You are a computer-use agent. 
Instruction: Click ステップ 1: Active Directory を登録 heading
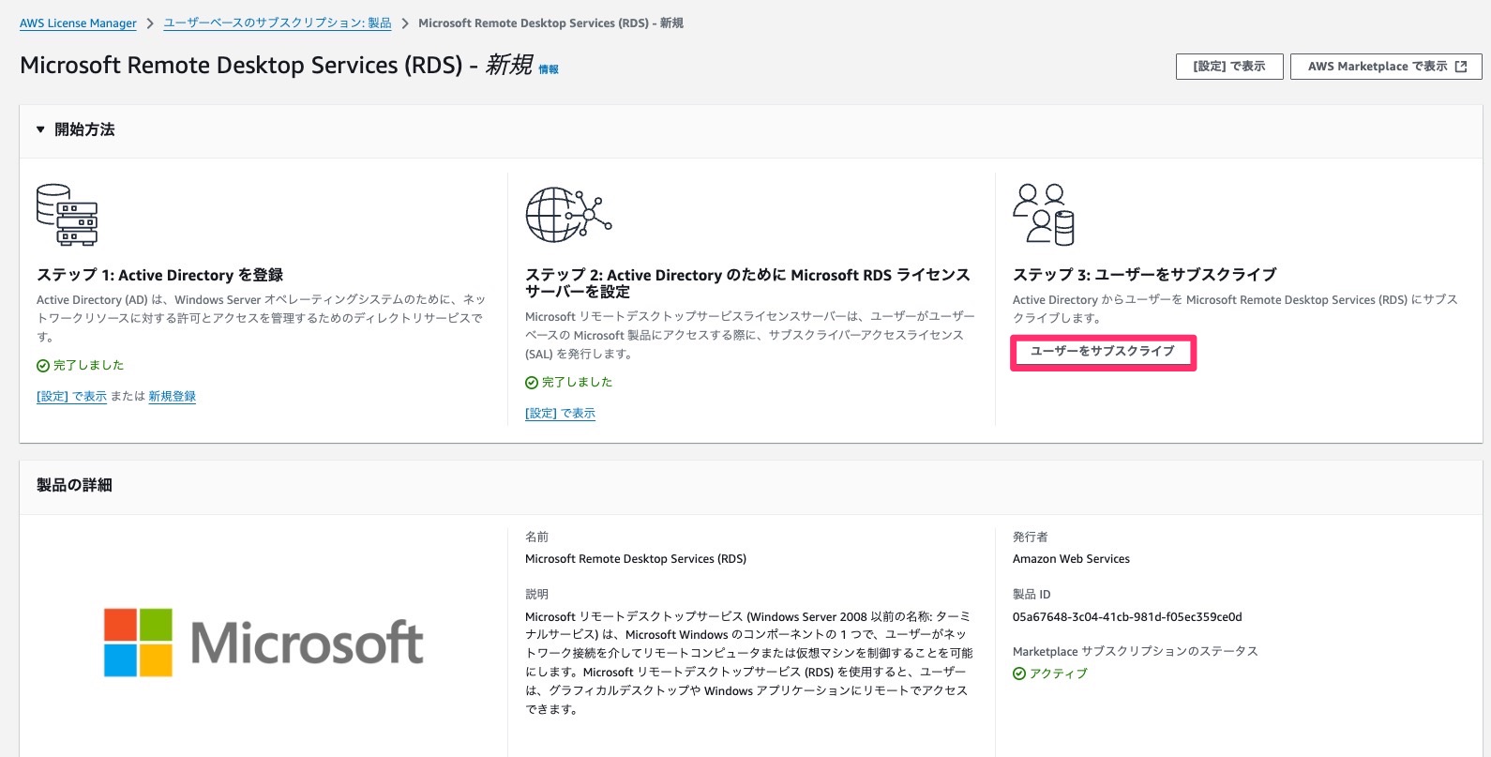coord(159,275)
